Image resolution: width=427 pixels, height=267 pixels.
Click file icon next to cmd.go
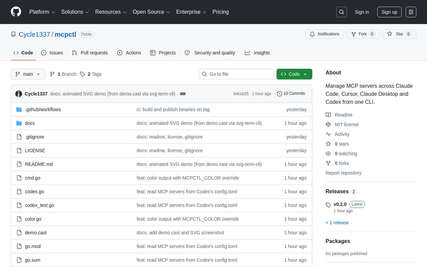pos(19,178)
